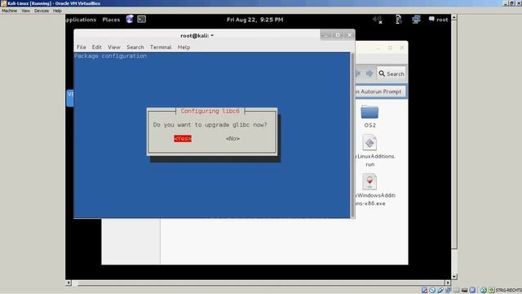Screen dimensions: 522x294
Task: Open the Places menu in top panel
Action: tap(111, 20)
